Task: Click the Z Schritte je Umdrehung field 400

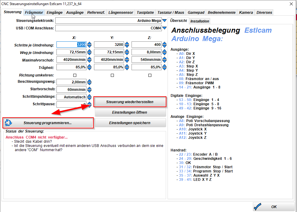Action: [x=147, y=45]
